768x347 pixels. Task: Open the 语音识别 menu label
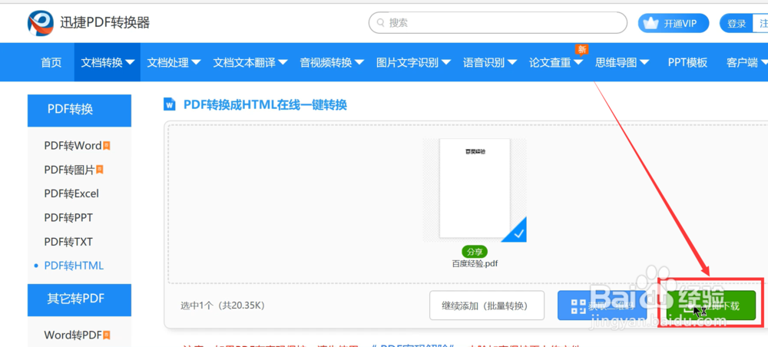click(x=484, y=62)
